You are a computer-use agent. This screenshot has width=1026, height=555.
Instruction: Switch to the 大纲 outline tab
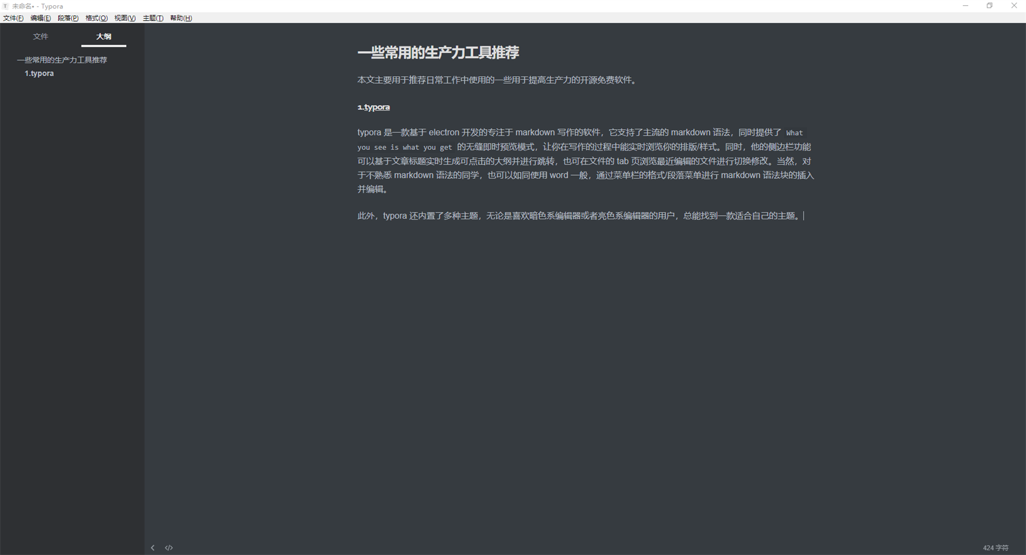[x=103, y=36]
